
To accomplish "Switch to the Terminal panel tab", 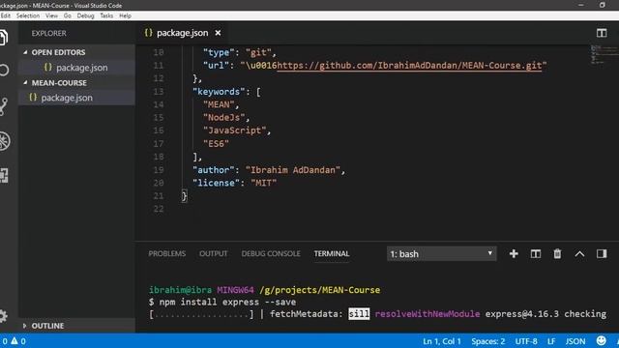I will tap(332, 253).
